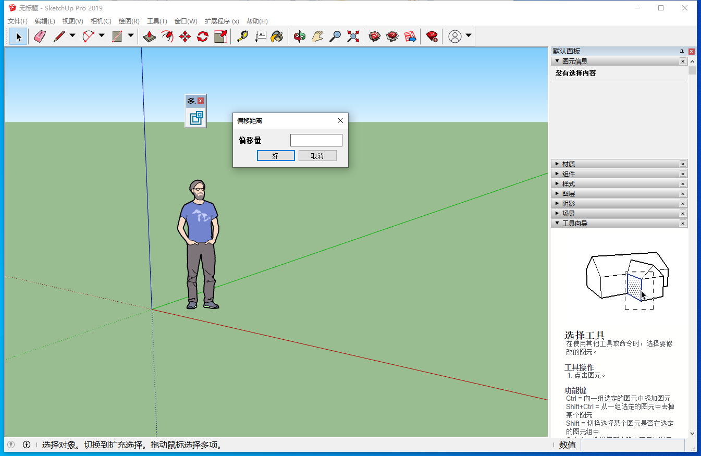Select the Push/Pull tool
Image resolution: width=701 pixels, height=456 pixels.
(150, 36)
